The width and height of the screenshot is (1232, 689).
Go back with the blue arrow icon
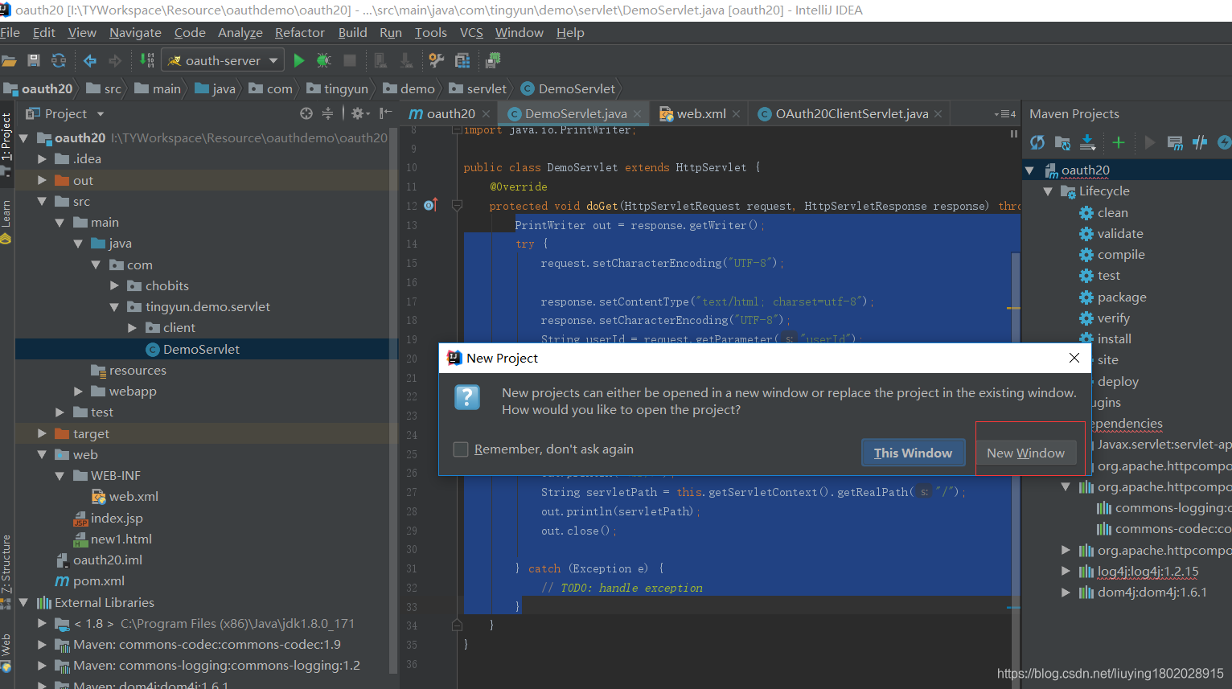click(x=90, y=60)
